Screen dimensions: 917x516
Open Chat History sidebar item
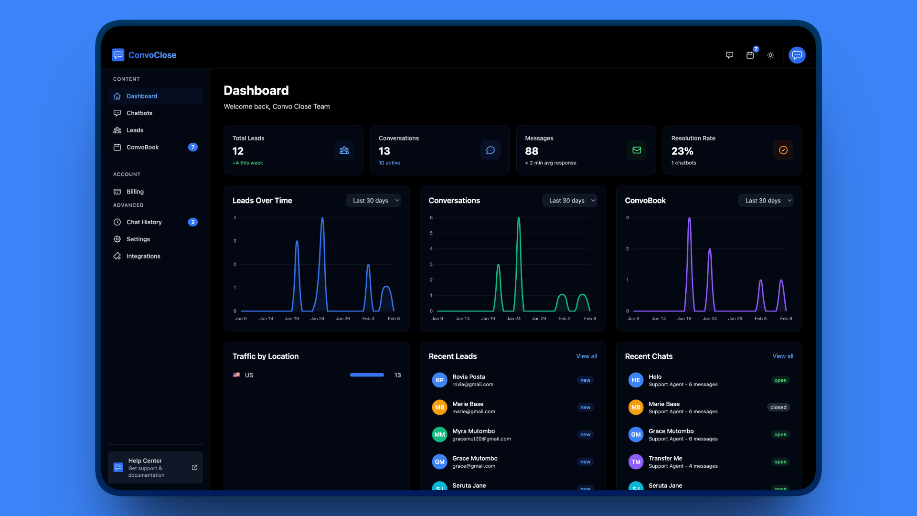144,222
